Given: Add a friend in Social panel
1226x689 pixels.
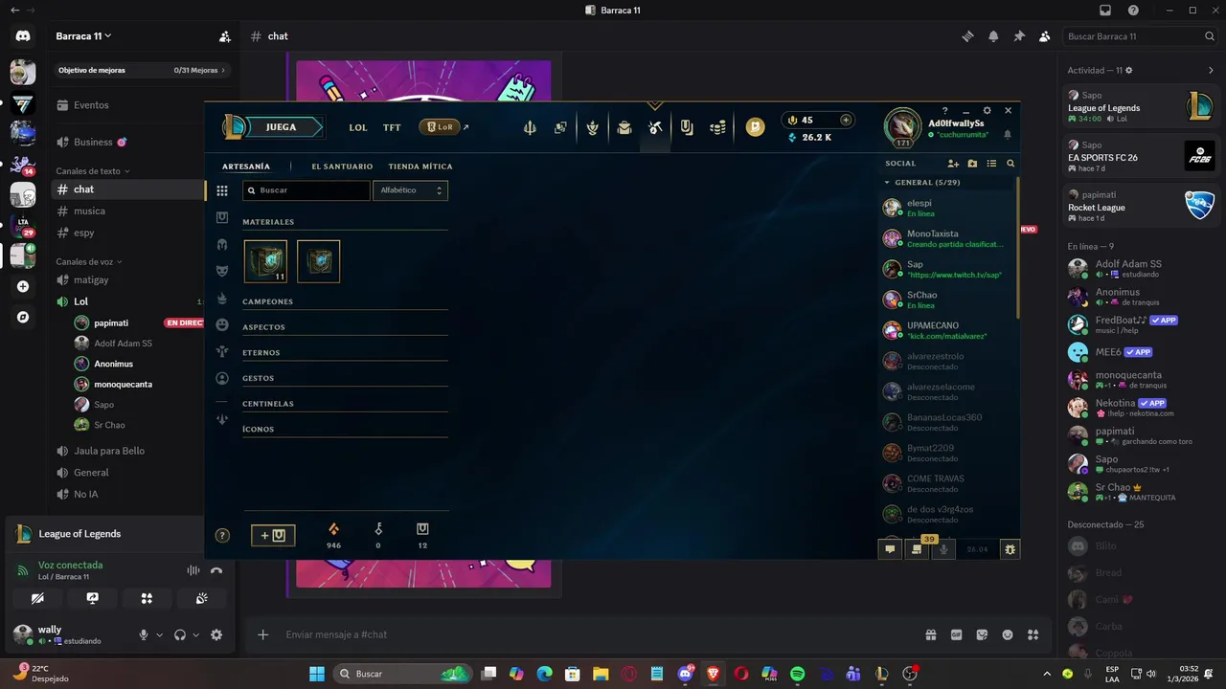Looking at the screenshot, I should pos(953,164).
